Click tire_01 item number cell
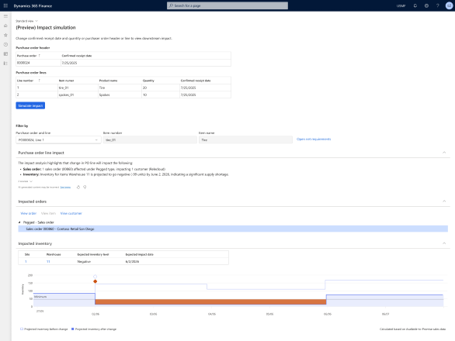The image size is (455, 341). 78,88
